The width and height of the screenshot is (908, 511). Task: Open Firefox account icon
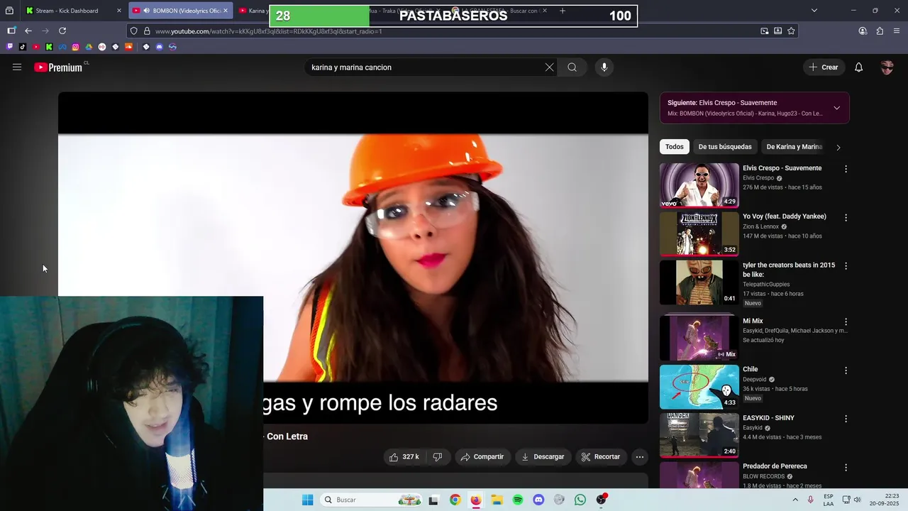[x=863, y=31]
